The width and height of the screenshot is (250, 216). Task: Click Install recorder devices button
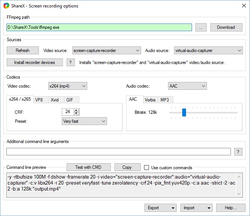[x=34, y=63]
